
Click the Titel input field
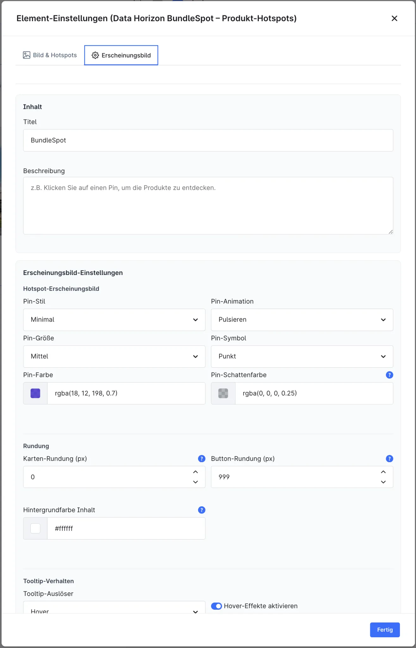click(x=208, y=140)
